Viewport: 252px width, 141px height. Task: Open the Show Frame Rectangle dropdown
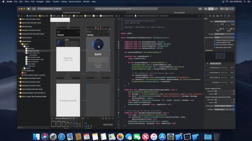224,21
